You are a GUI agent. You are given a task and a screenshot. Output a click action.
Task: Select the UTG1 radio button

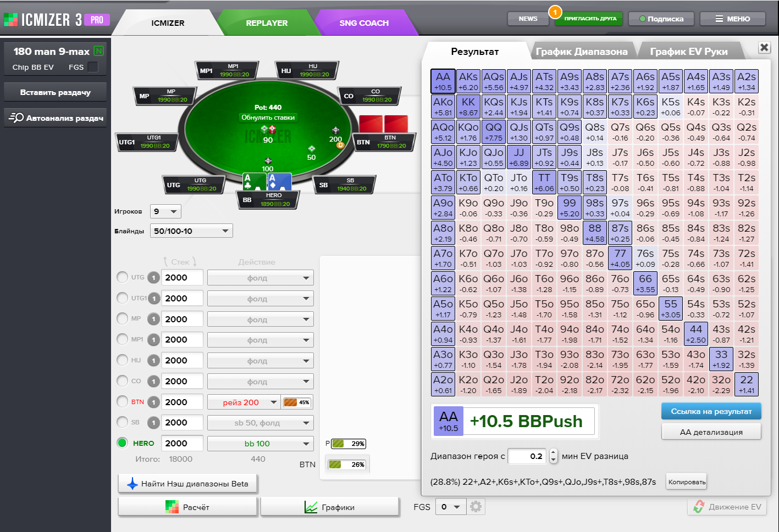pos(123,298)
